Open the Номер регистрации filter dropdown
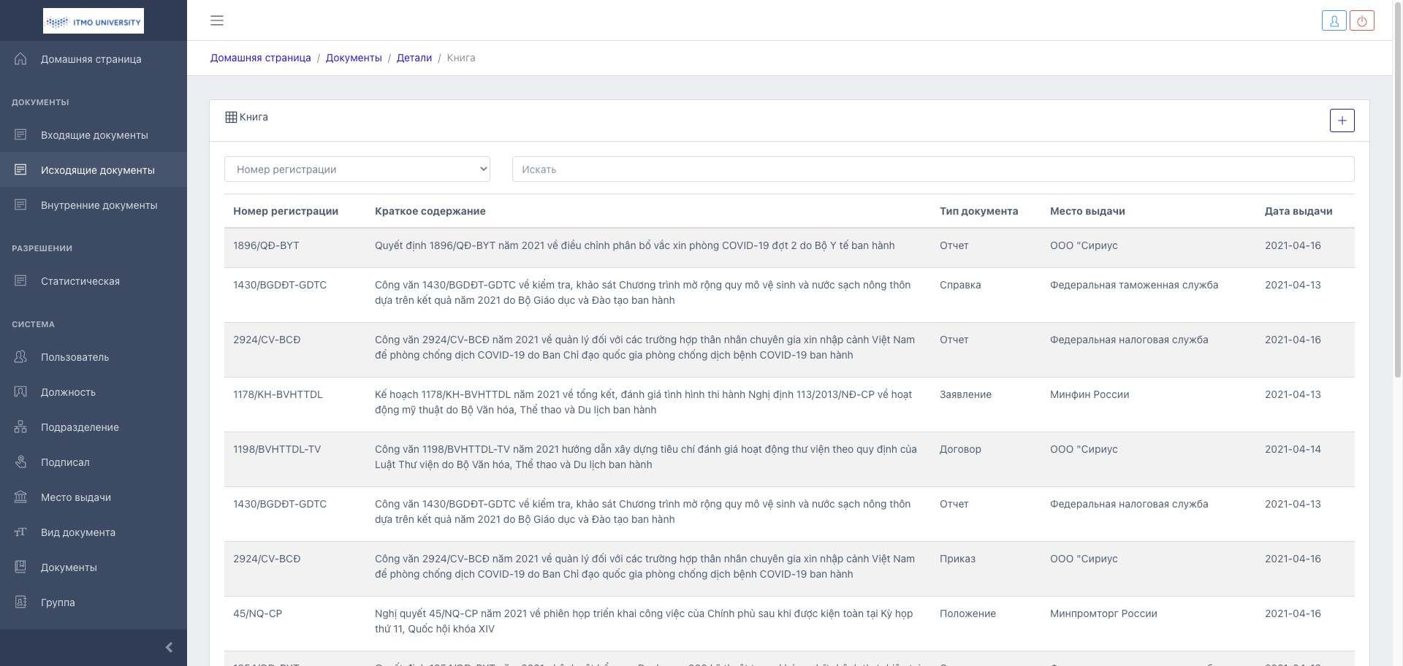 (x=357, y=169)
